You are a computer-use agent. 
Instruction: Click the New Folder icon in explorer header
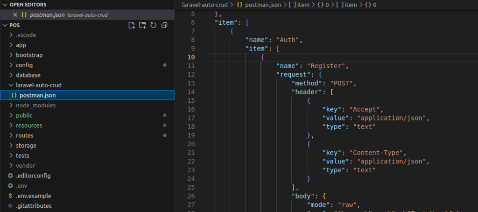coord(142,25)
